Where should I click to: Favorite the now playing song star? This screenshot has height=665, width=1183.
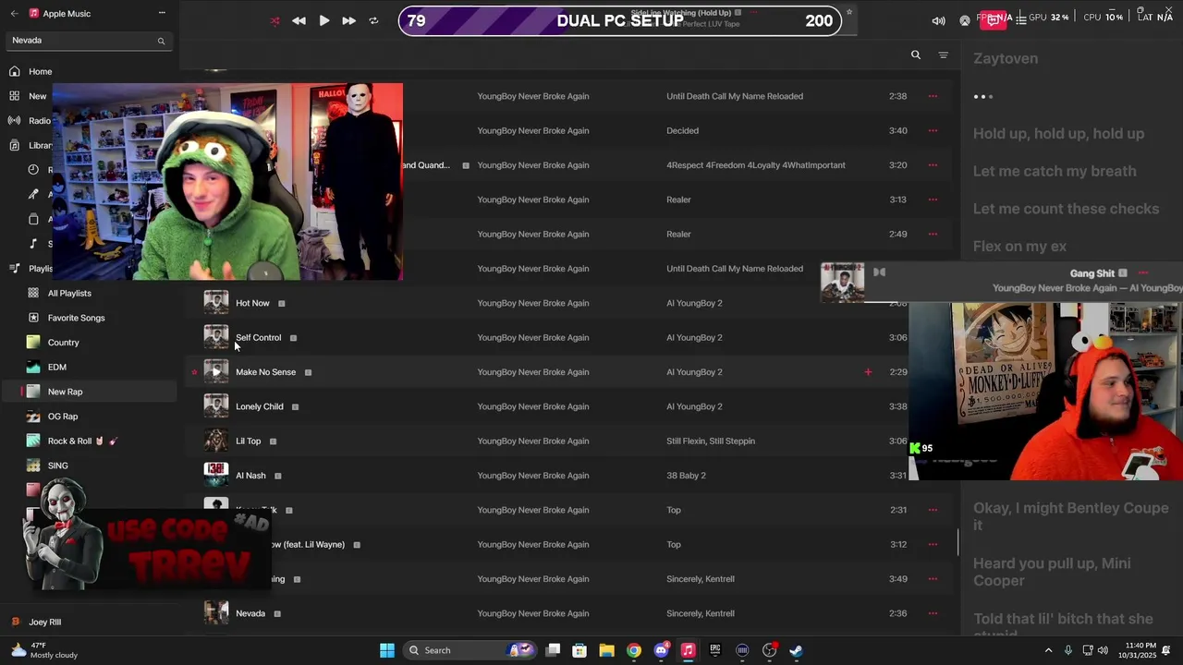(848, 12)
